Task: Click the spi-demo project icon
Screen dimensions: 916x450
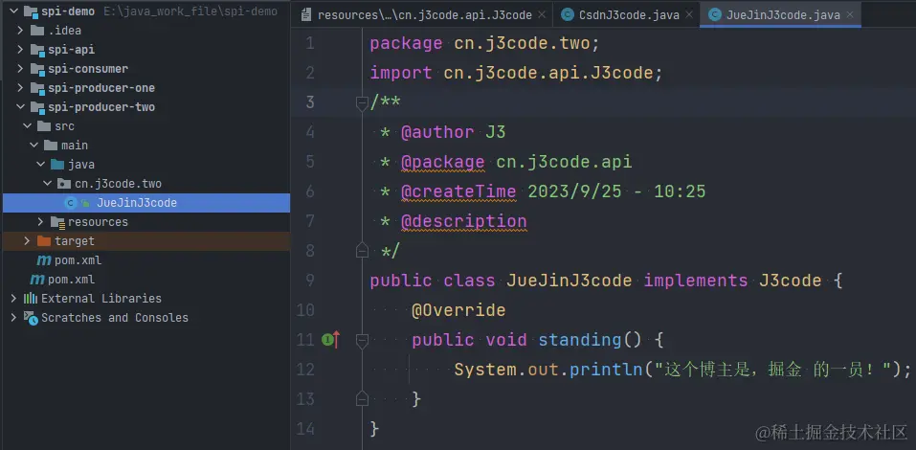Action: pyautogui.click(x=31, y=11)
